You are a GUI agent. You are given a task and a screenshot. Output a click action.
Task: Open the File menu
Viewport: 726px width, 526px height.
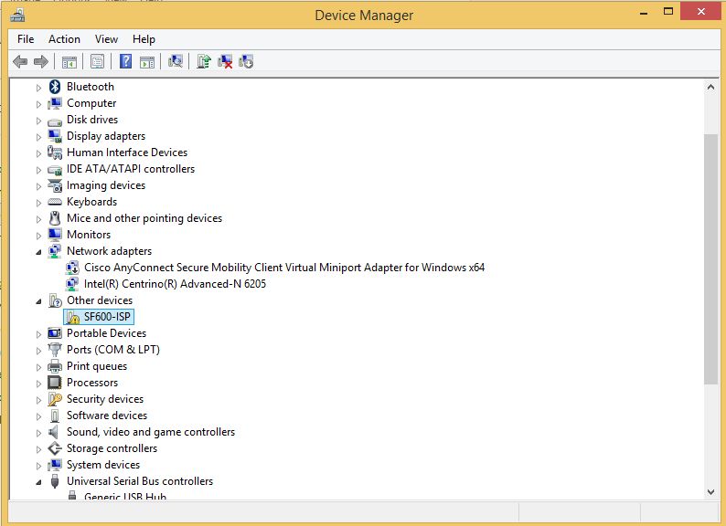point(26,39)
